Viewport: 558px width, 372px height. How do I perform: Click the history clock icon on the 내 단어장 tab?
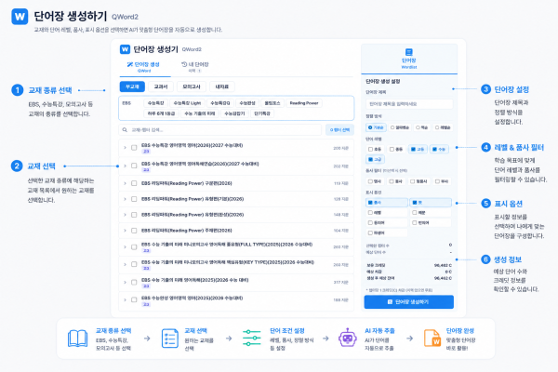pos(184,64)
